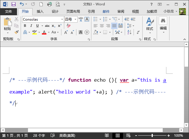189x139 pixels.
Task: Switch to the 插入 ribbon tab
Action: [40, 12]
